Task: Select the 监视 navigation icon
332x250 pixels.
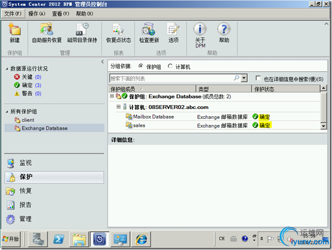Action: pyautogui.click(x=11, y=163)
